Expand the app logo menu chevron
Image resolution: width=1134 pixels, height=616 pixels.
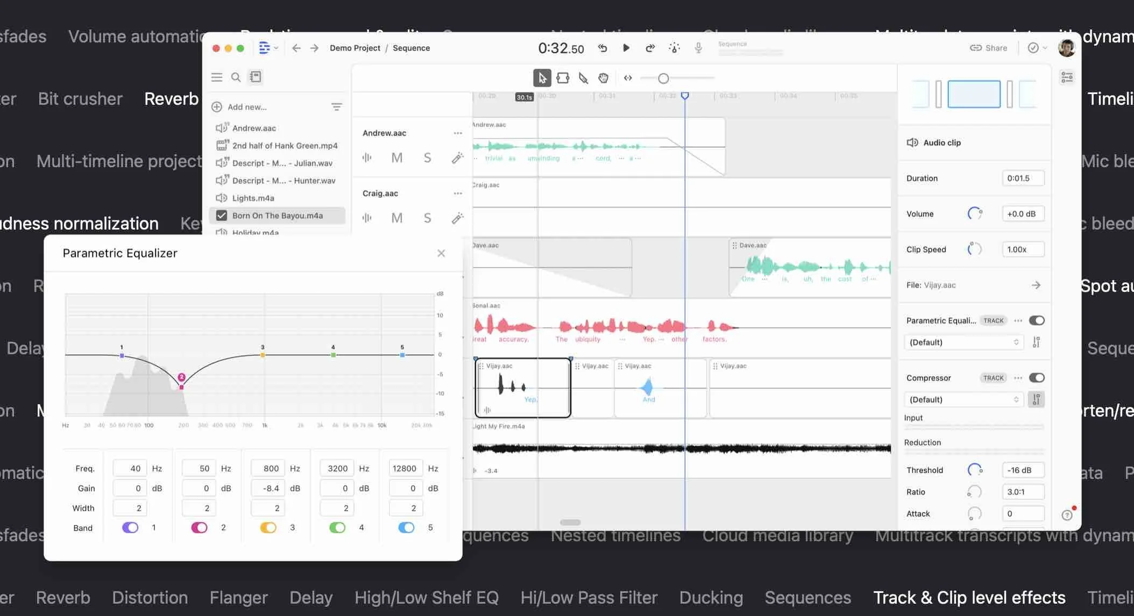[x=276, y=48]
